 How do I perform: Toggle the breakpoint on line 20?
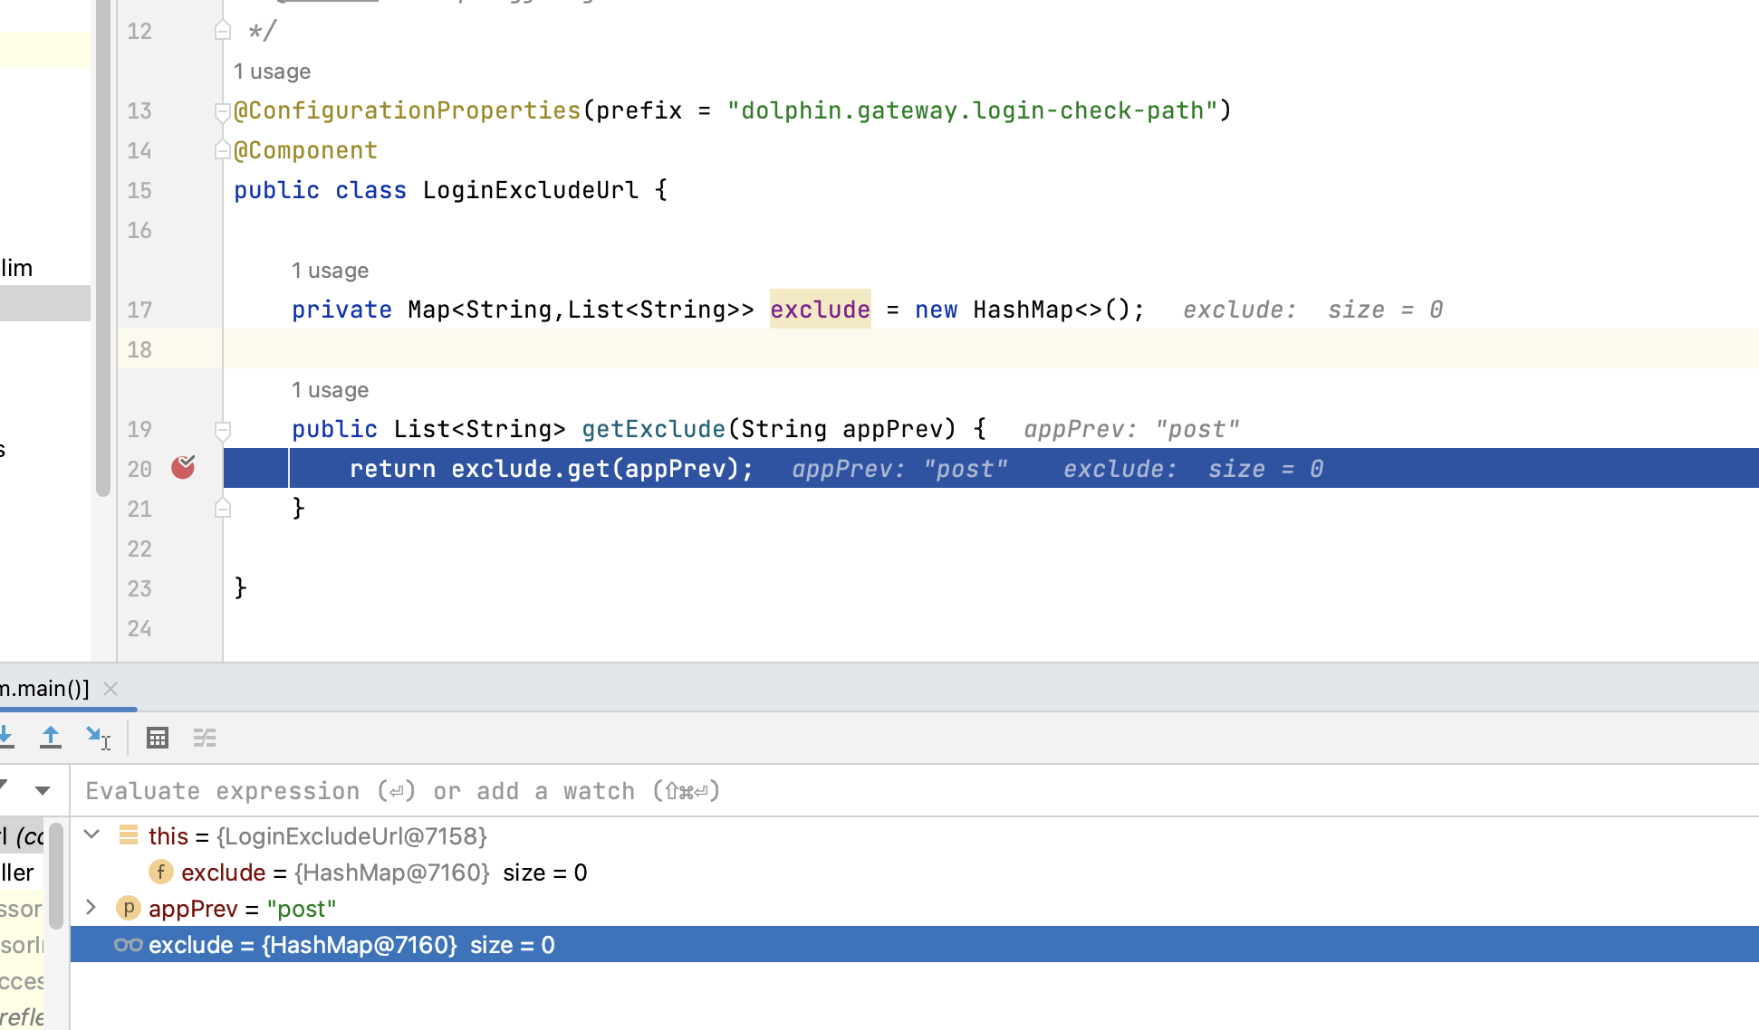(x=183, y=468)
